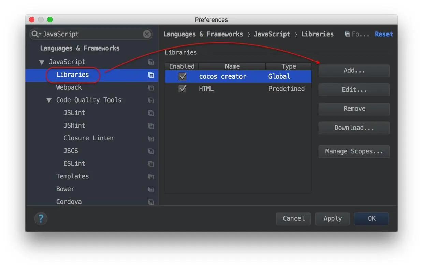This screenshot has height=268, width=423.
Task: Click the icon left of the Reset link
Action: pos(347,34)
